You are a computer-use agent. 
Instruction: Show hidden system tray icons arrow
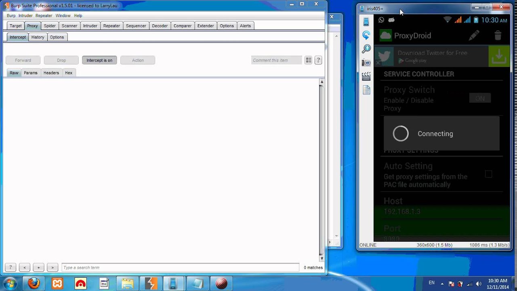tap(442, 284)
